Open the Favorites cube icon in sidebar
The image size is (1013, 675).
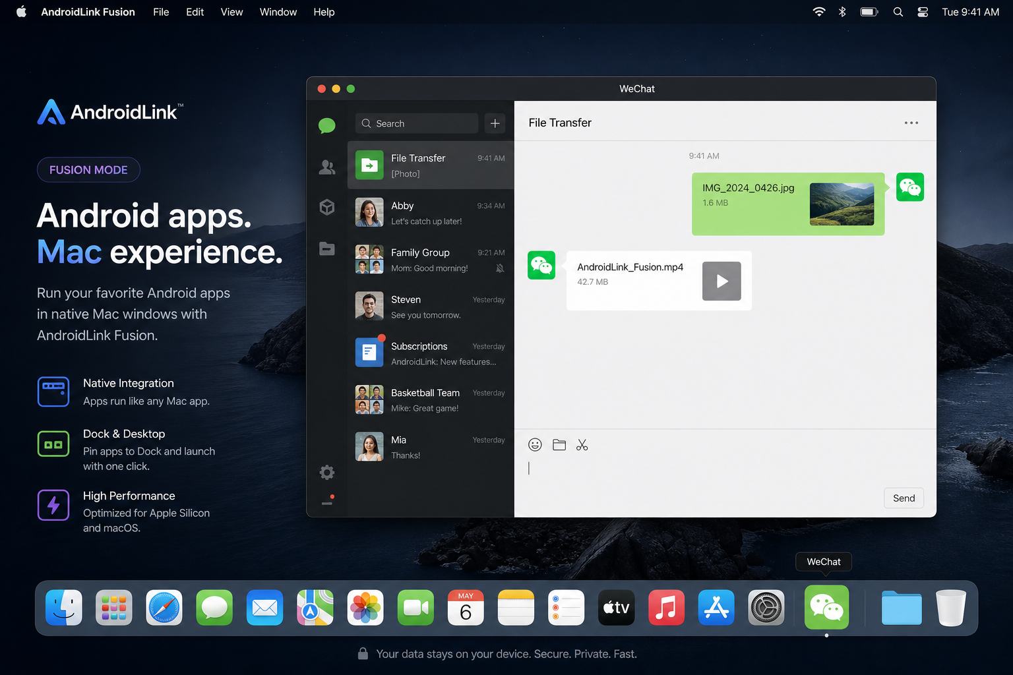[x=326, y=207]
